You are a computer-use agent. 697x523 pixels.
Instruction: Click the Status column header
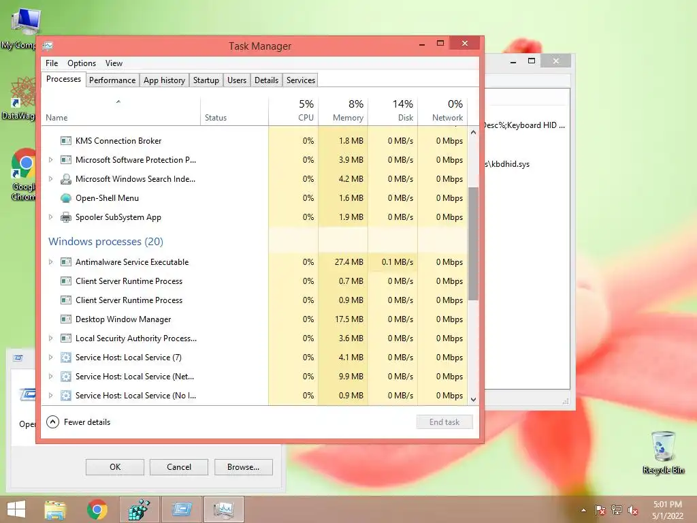[234, 110]
